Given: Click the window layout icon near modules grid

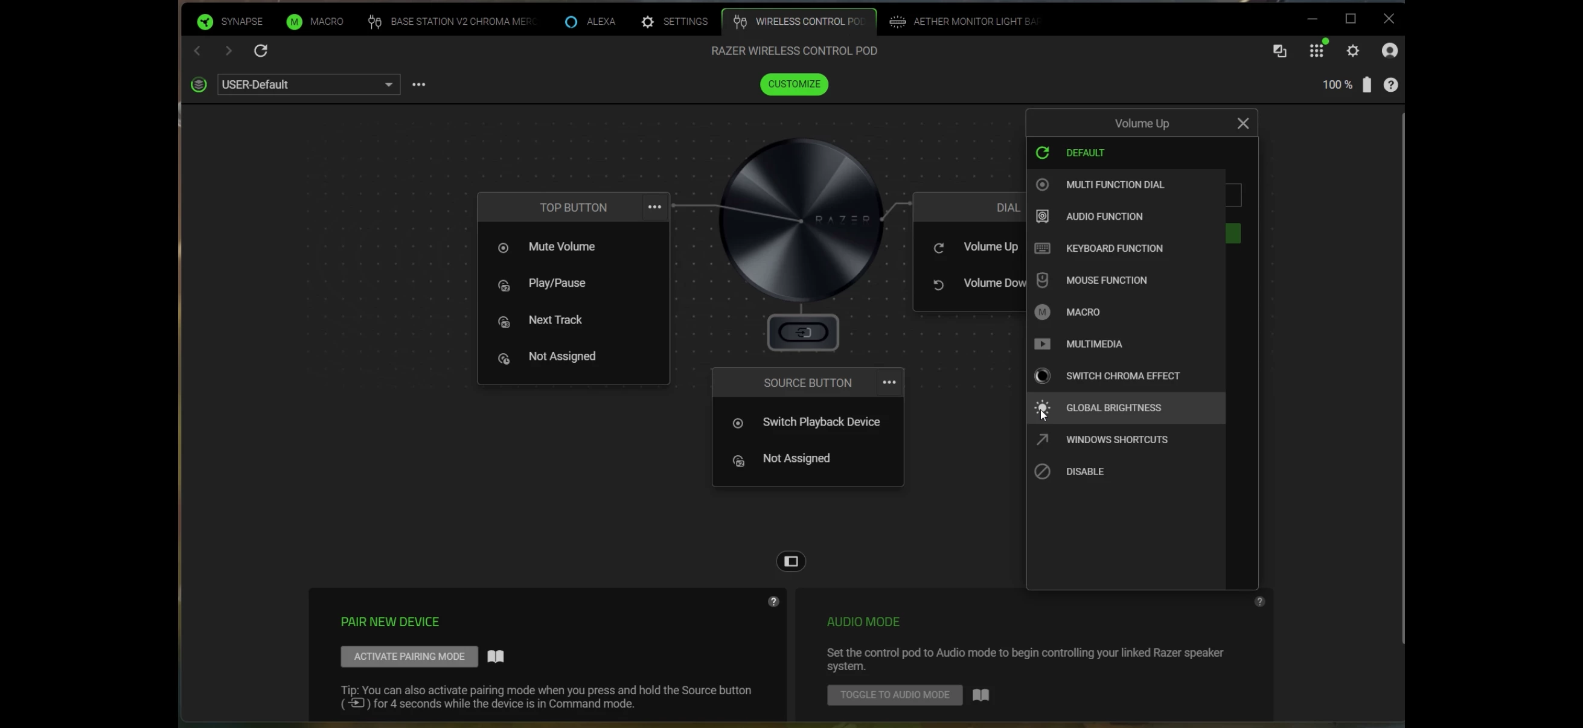Looking at the screenshot, I should point(1280,50).
